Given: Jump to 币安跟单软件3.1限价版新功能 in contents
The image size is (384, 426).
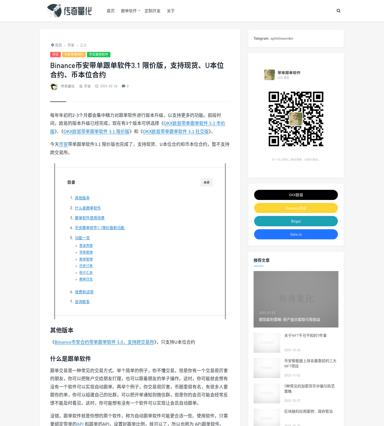Looking at the screenshot, I should pos(100,228).
